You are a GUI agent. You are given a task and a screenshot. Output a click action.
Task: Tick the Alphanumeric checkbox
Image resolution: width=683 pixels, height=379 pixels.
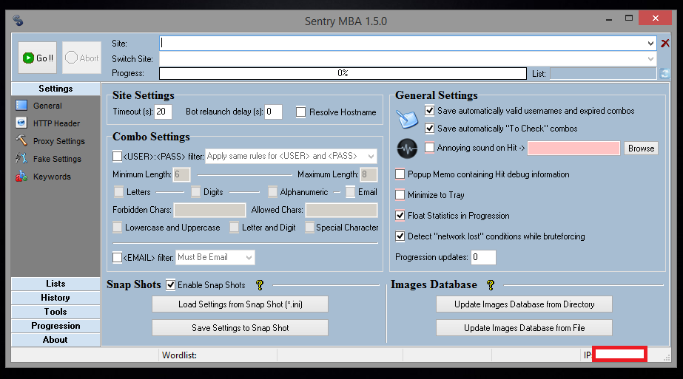pyautogui.click(x=272, y=191)
